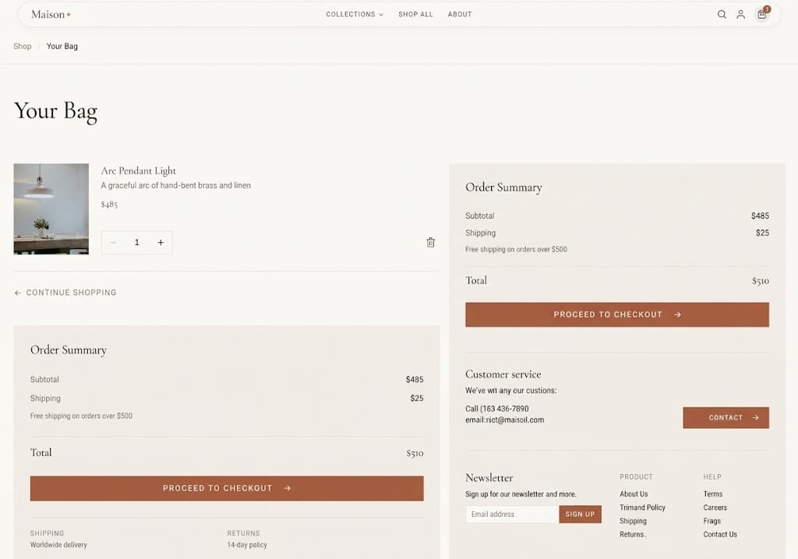This screenshot has width=798, height=559.
Task: Expand the Collections dropdown menu
Action: [355, 14]
